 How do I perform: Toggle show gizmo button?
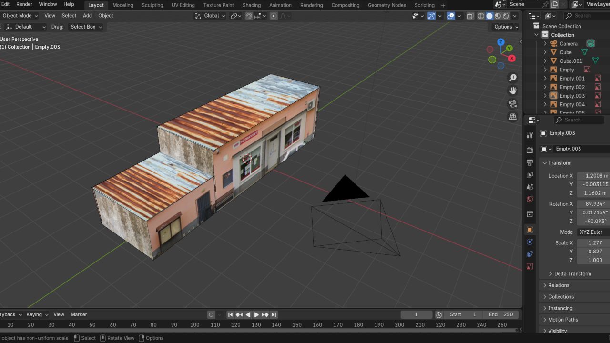[431, 16]
